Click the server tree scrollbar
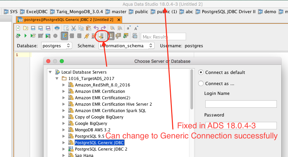288x157 pixels. pos(191,89)
